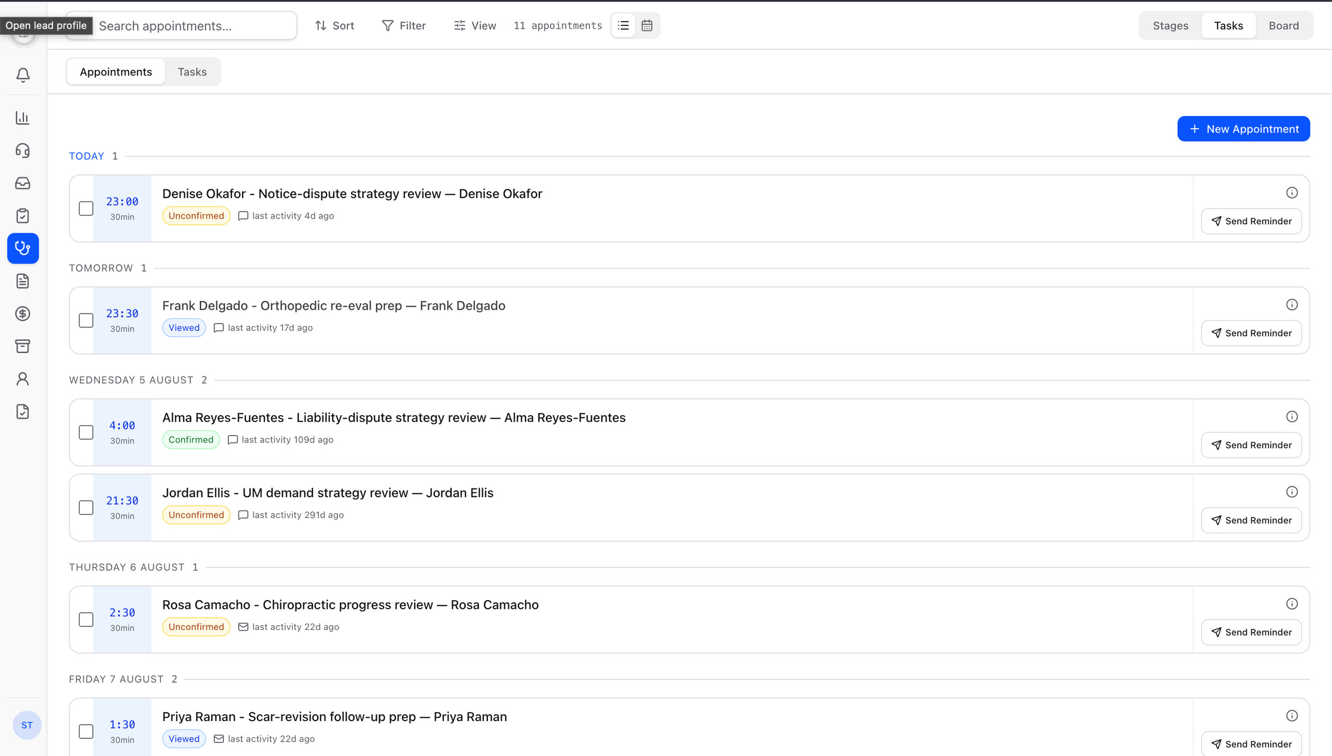Check the Denise Okafor appointment checkbox
This screenshot has height=756, width=1332.
(86, 209)
